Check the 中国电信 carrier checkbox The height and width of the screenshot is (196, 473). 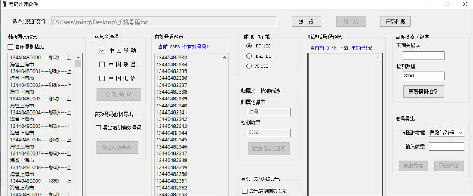coord(102,78)
